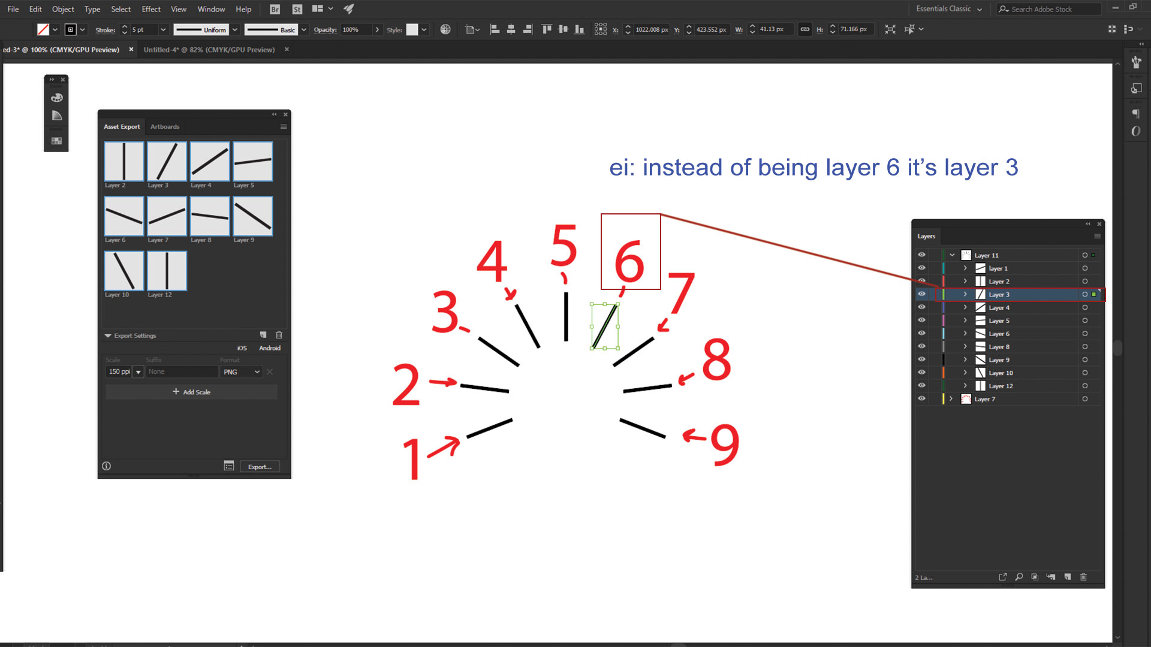This screenshot has width=1151, height=647.
Task: Open the Window menu
Action: [x=211, y=9]
